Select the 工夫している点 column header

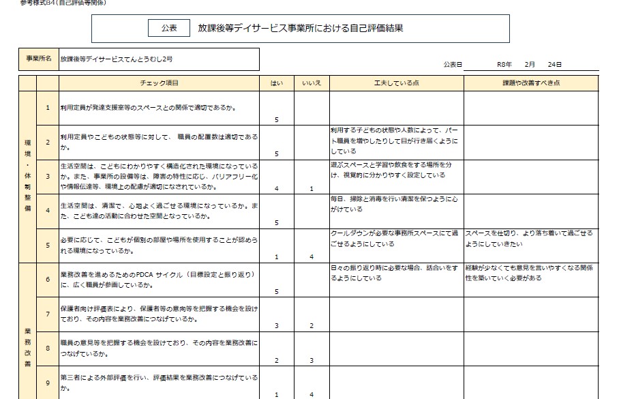pyautogui.click(x=396, y=83)
